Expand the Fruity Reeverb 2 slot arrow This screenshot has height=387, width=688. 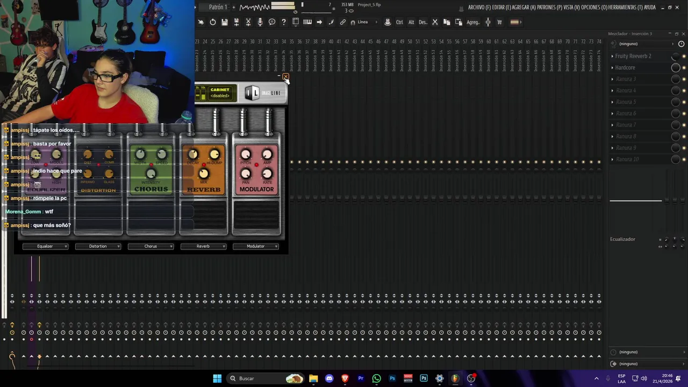tap(612, 56)
